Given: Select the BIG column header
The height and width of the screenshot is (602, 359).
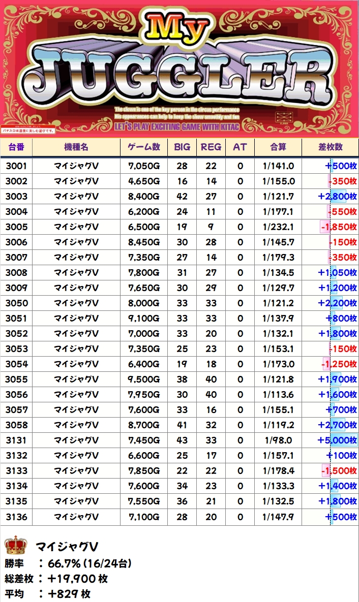Looking at the screenshot, I should (x=182, y=147).
